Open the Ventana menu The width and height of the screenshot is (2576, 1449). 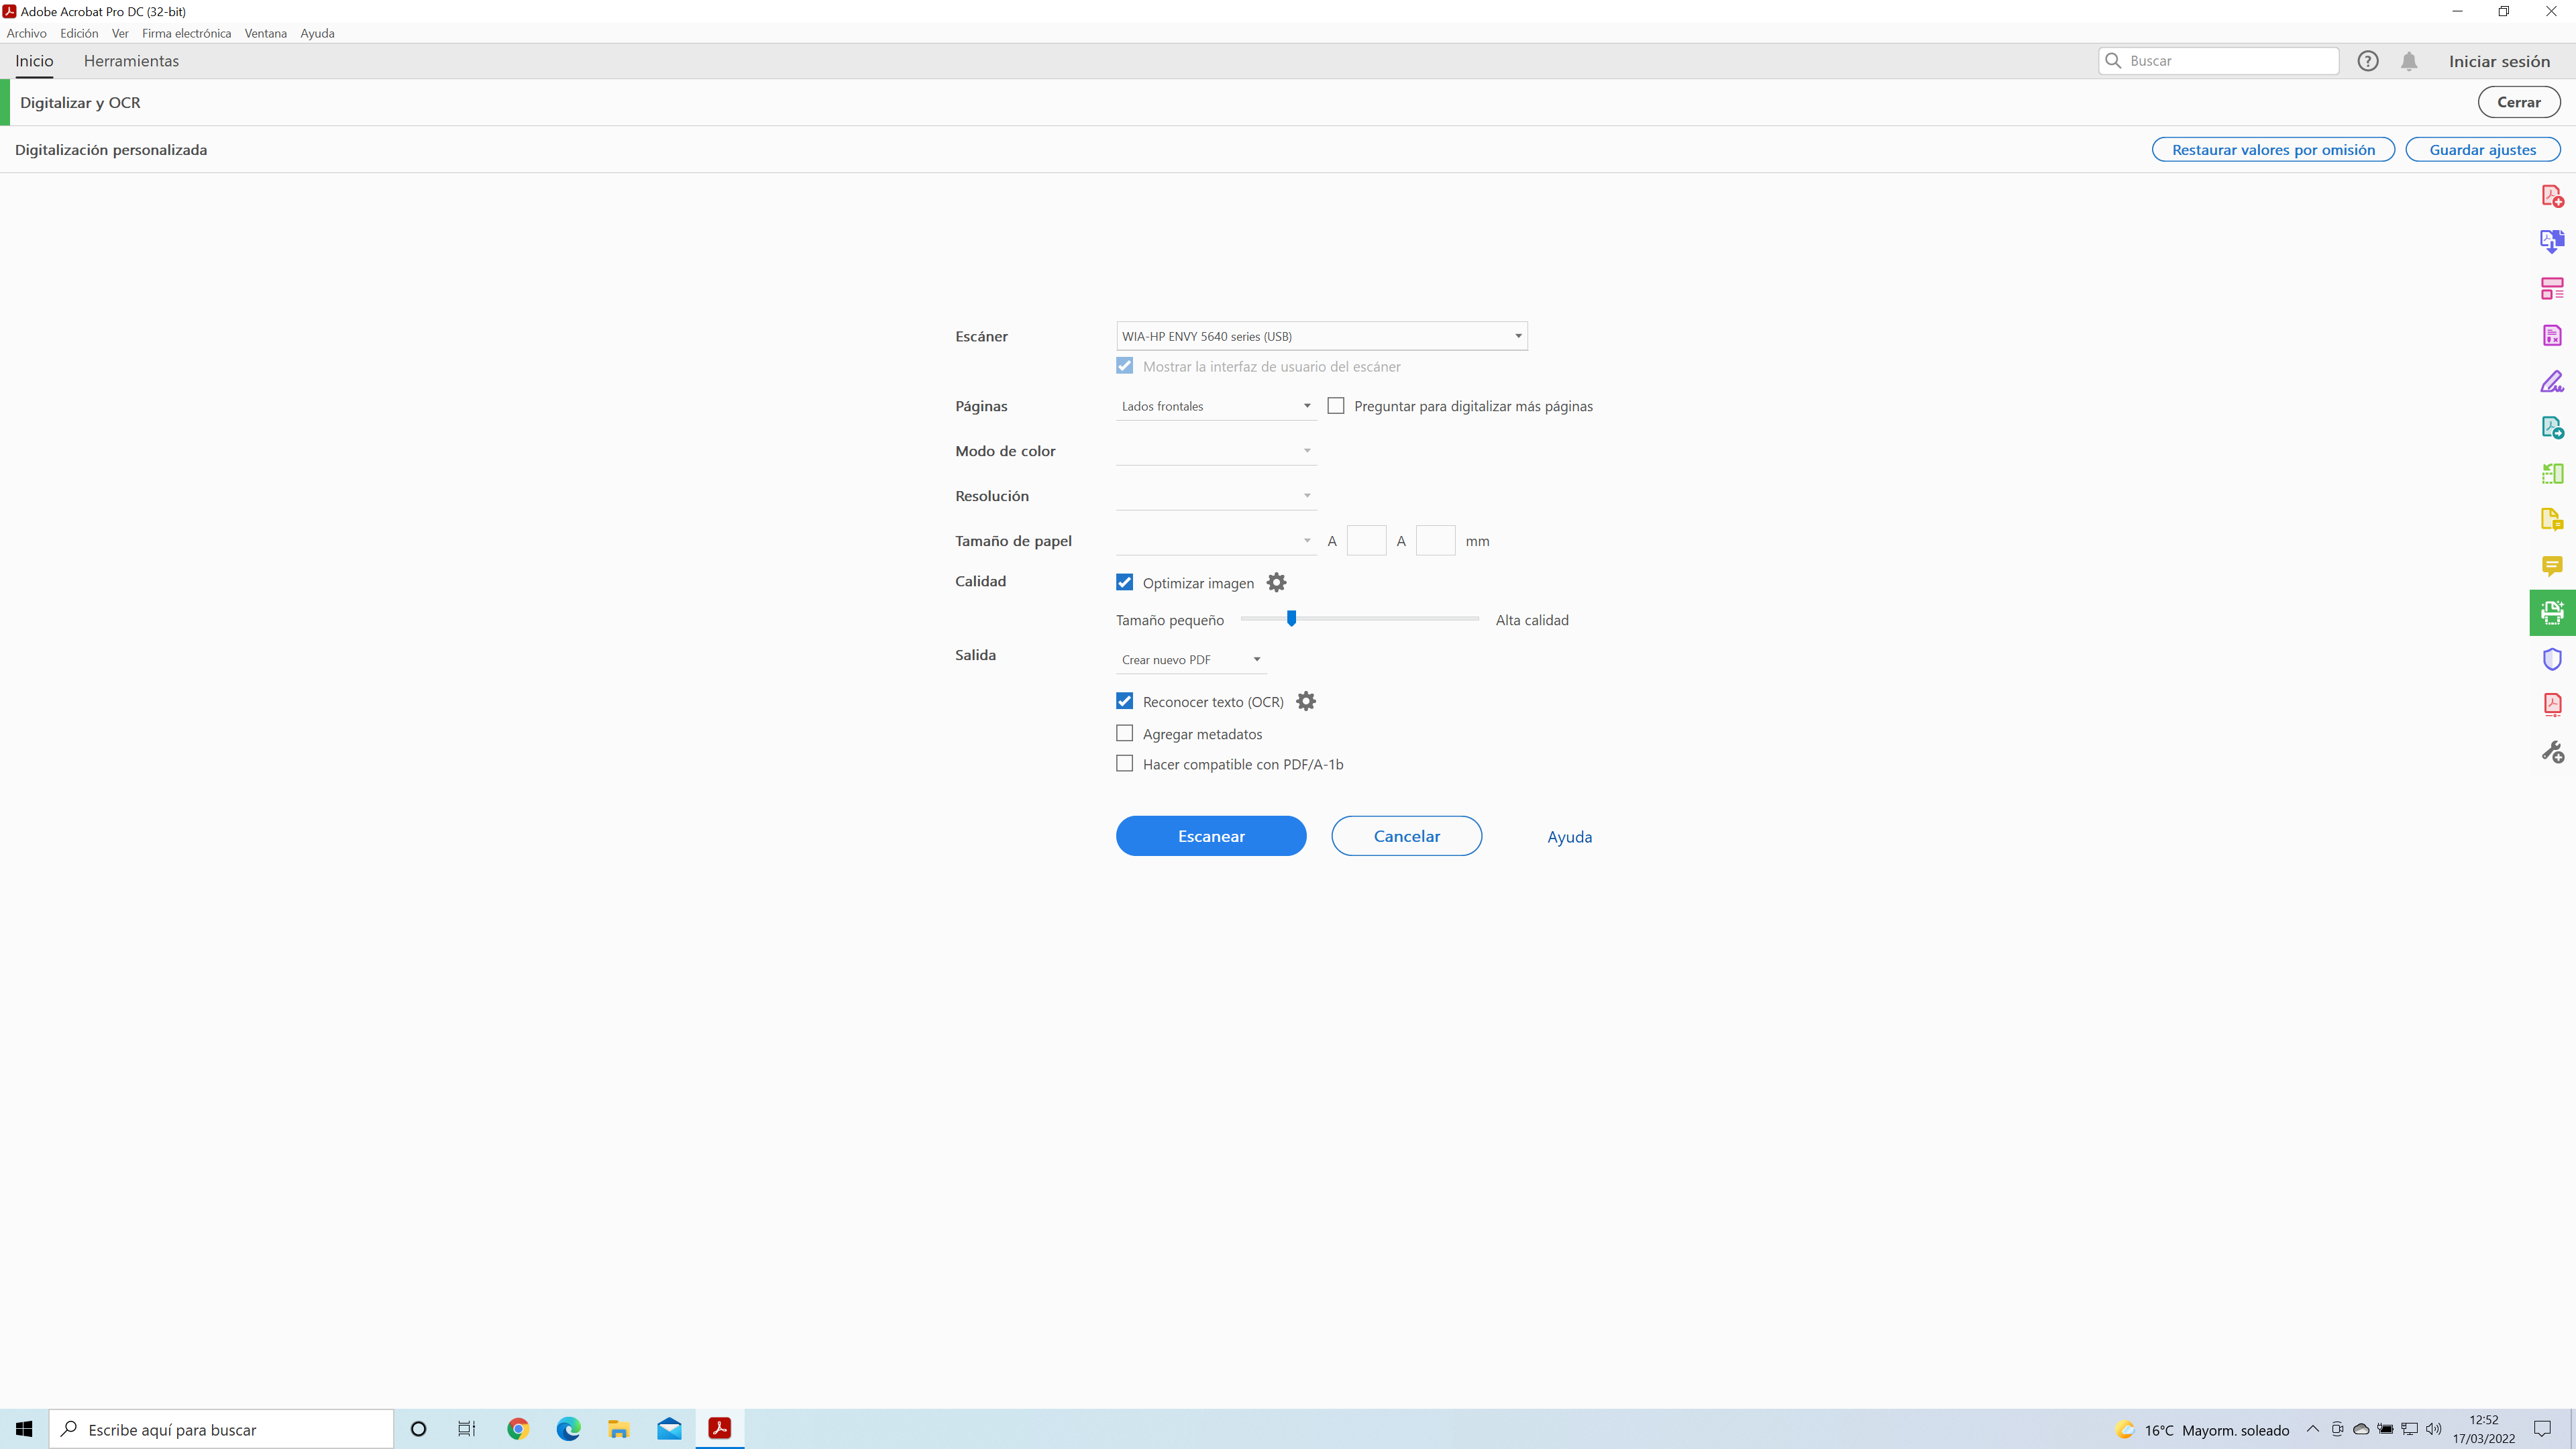[x=266, y=33]
